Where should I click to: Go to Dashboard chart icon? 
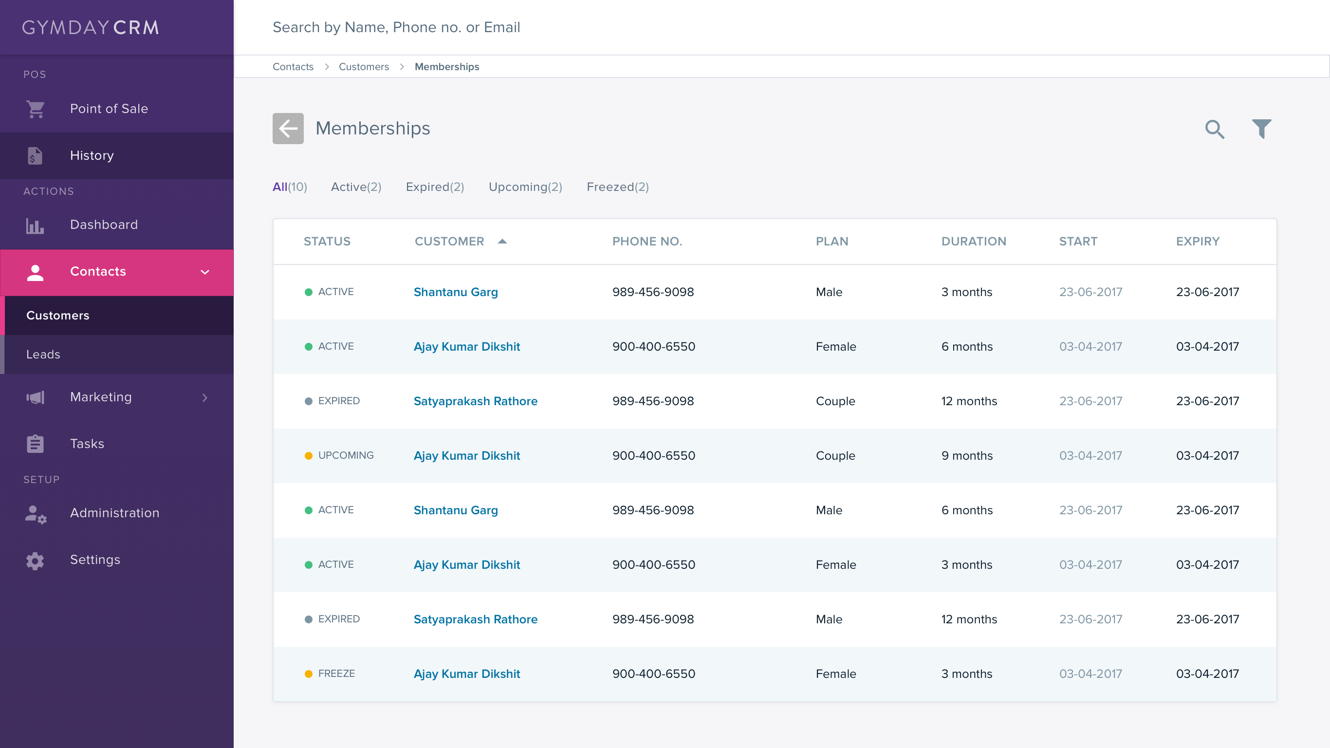[x=35, y=225]
